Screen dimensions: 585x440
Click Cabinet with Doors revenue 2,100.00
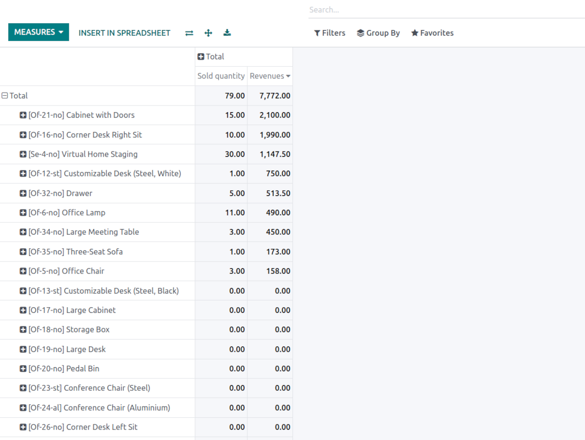[274, 115]
